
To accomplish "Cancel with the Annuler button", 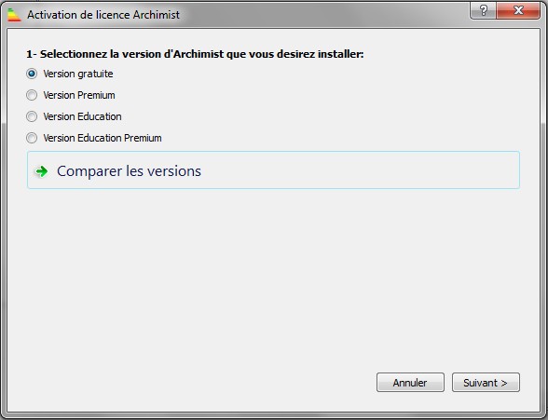I will pyautogui.click(x=410, y=383).
